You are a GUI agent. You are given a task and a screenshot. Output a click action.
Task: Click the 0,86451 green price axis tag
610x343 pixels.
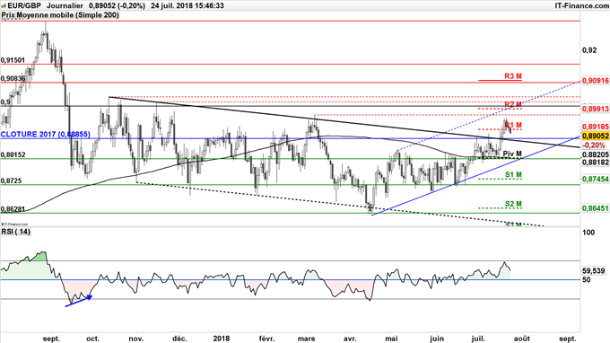pos(596,208)
